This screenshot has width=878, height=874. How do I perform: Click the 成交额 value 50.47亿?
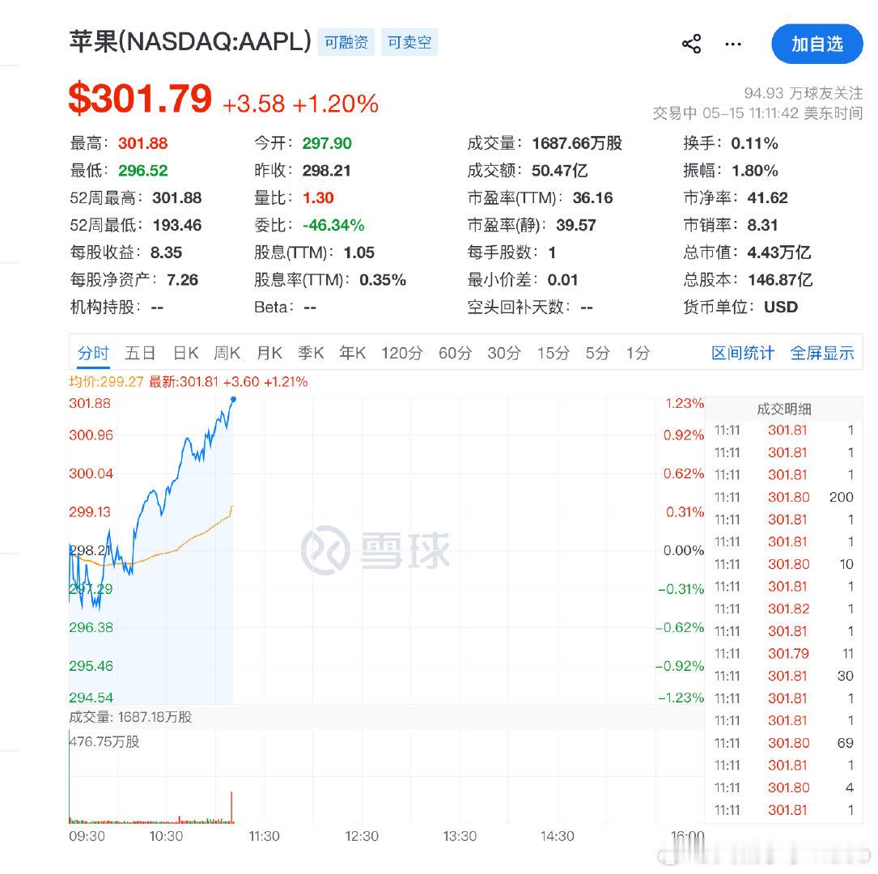(x=559, y=171)
